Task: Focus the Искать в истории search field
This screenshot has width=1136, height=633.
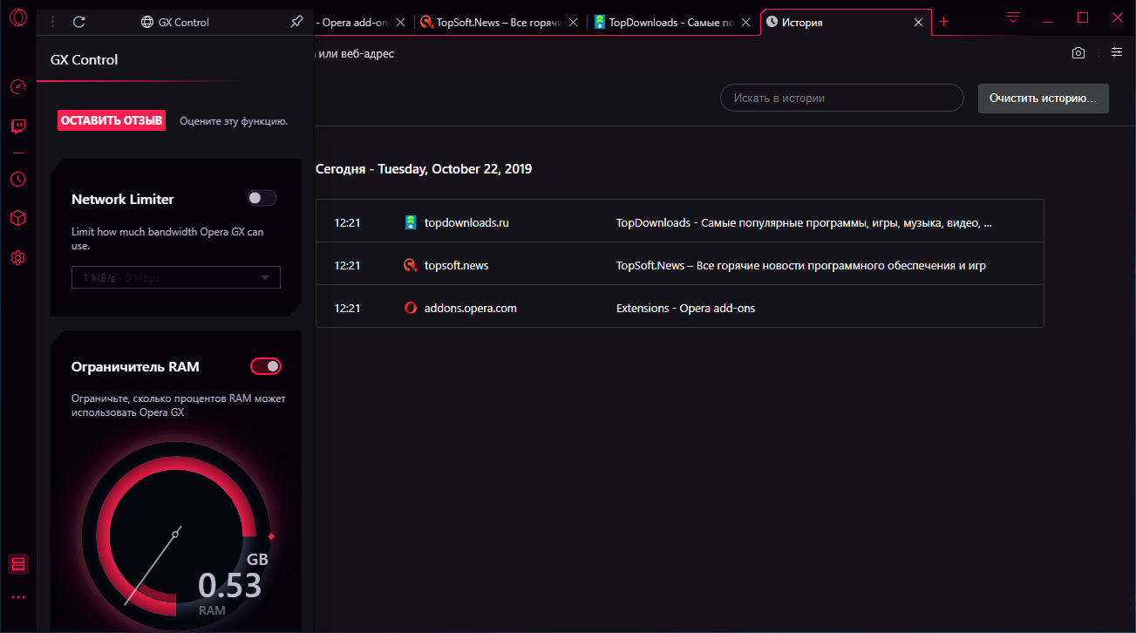Action: [x=841, y=99]
